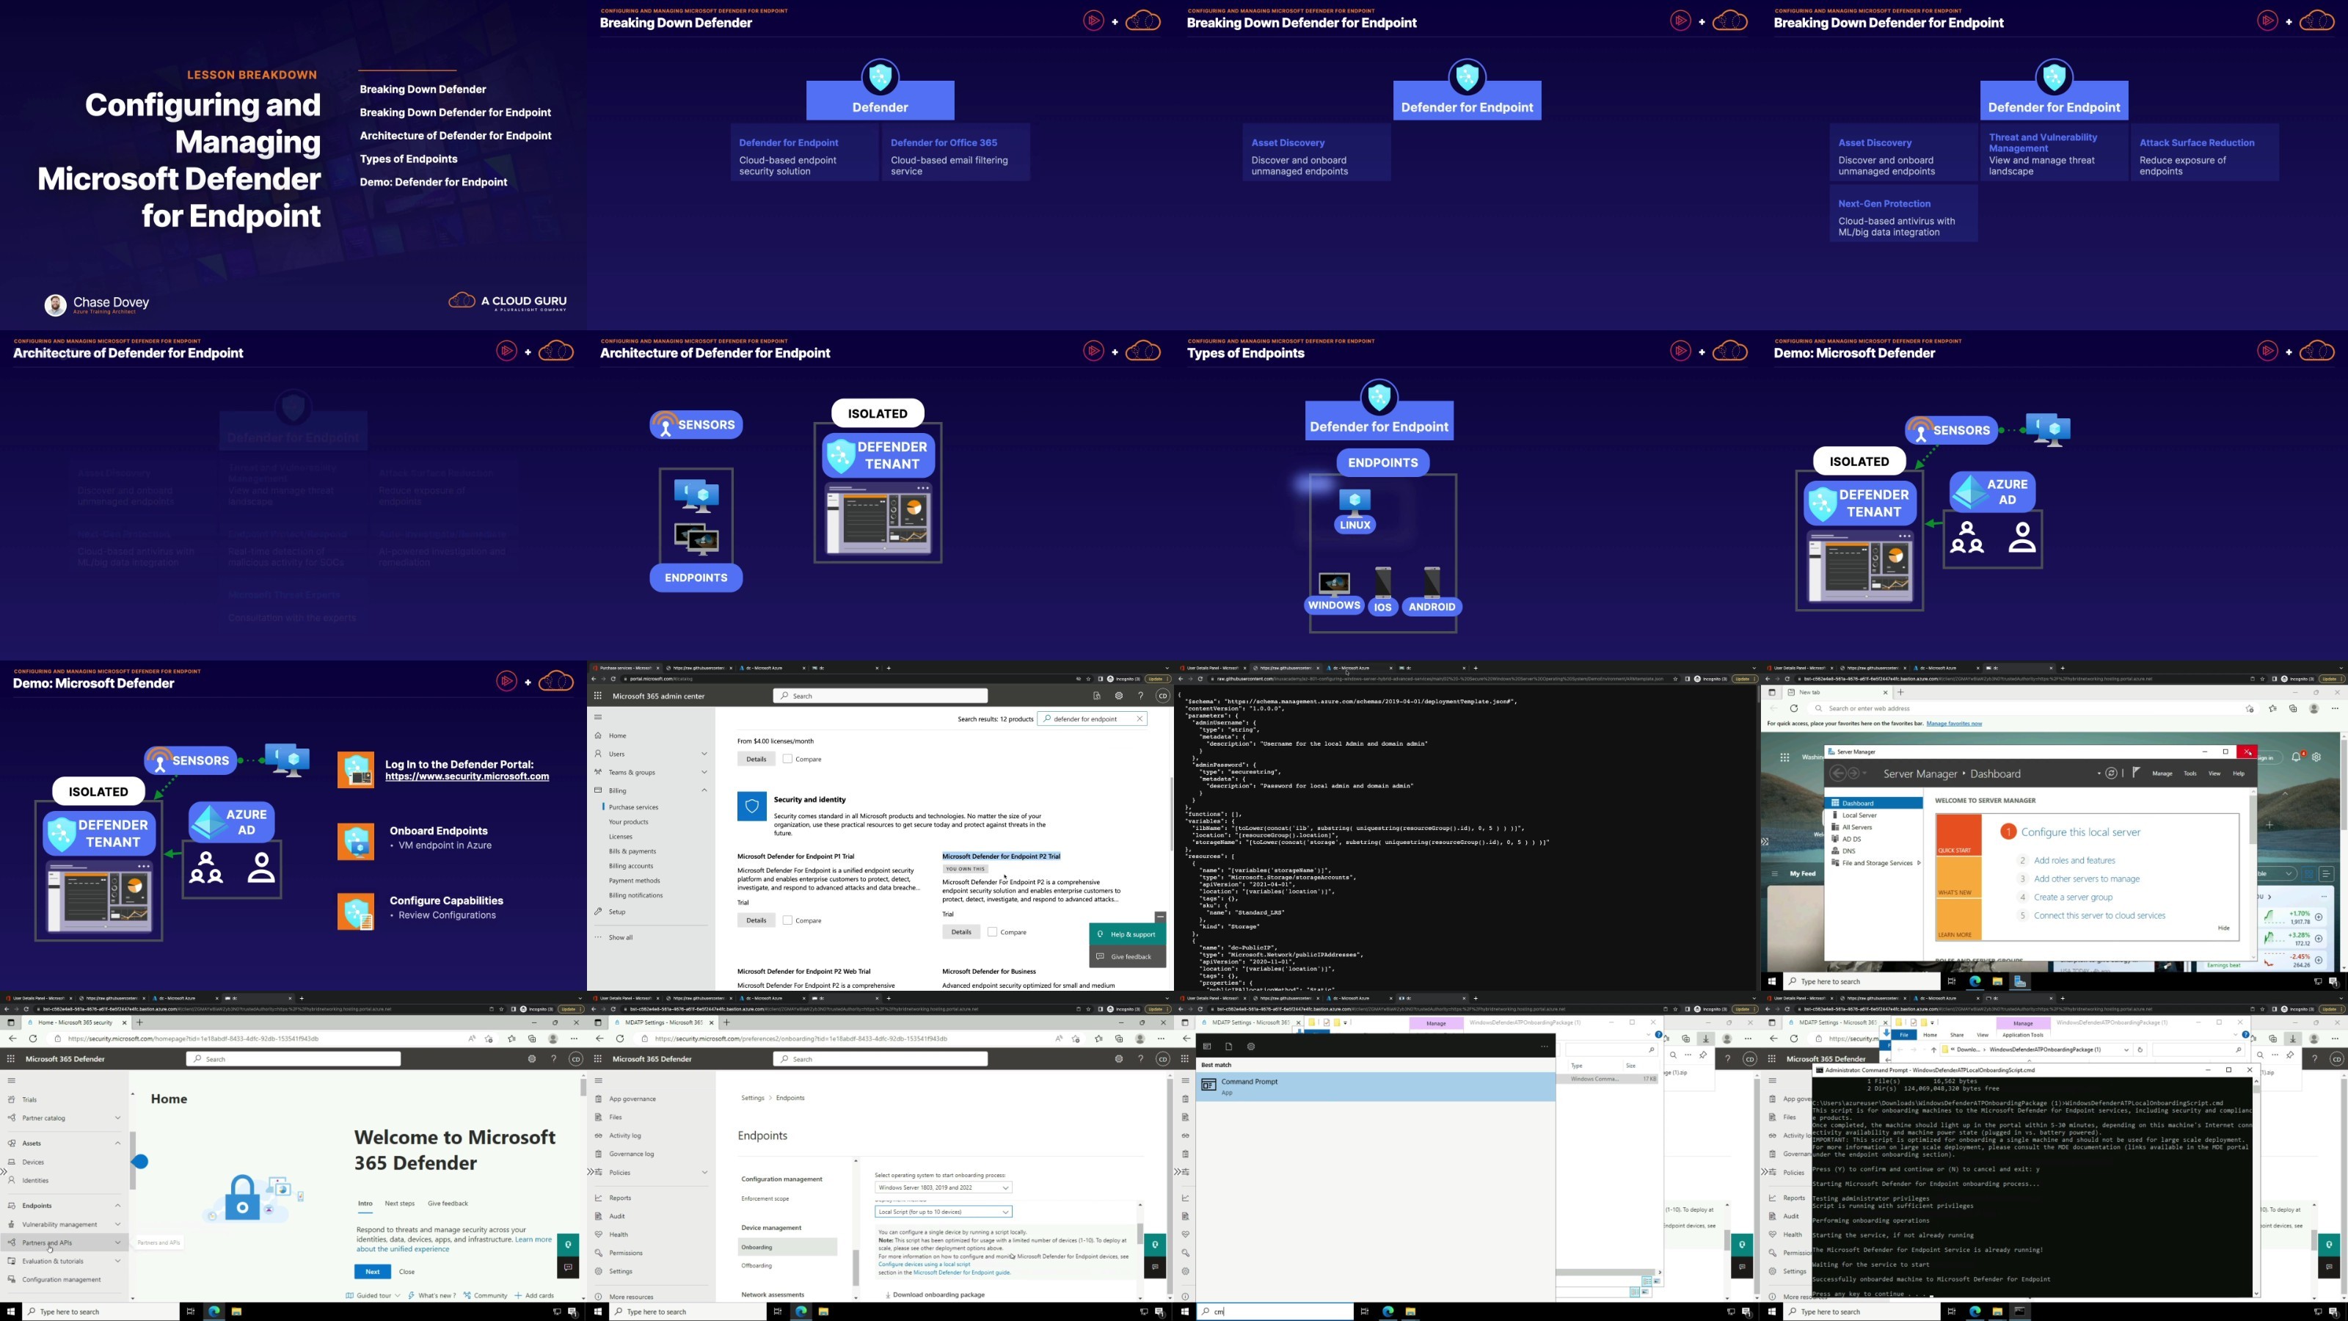Click the Microsoft 365 admin center search field
Viewport: 2348px width, 1321px height.
[x=880, y=696]
